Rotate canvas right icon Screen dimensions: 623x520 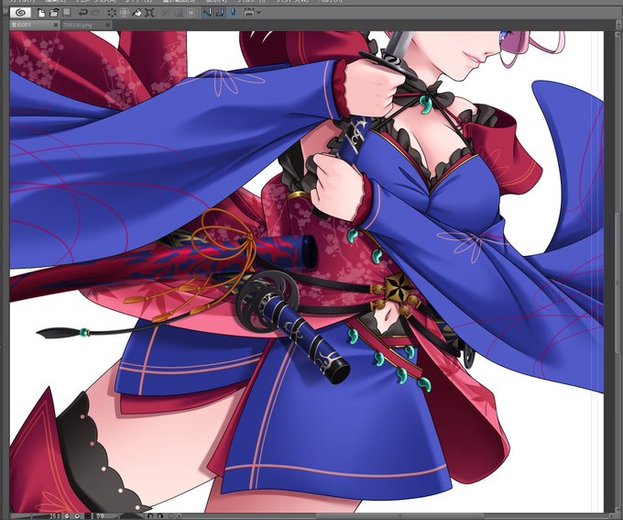(x=159, y=516)
